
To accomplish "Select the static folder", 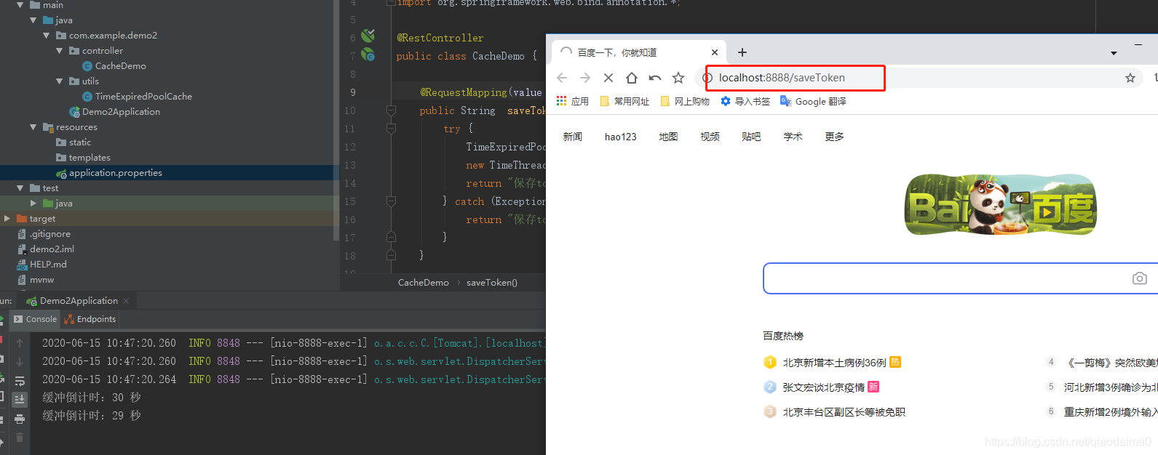I will coord(74,142).
